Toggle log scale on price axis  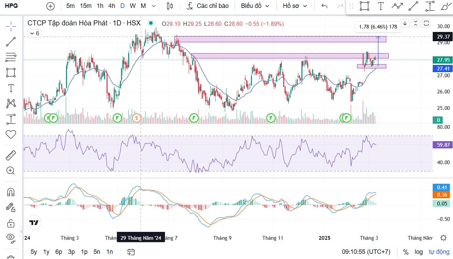tap(418, 252)
